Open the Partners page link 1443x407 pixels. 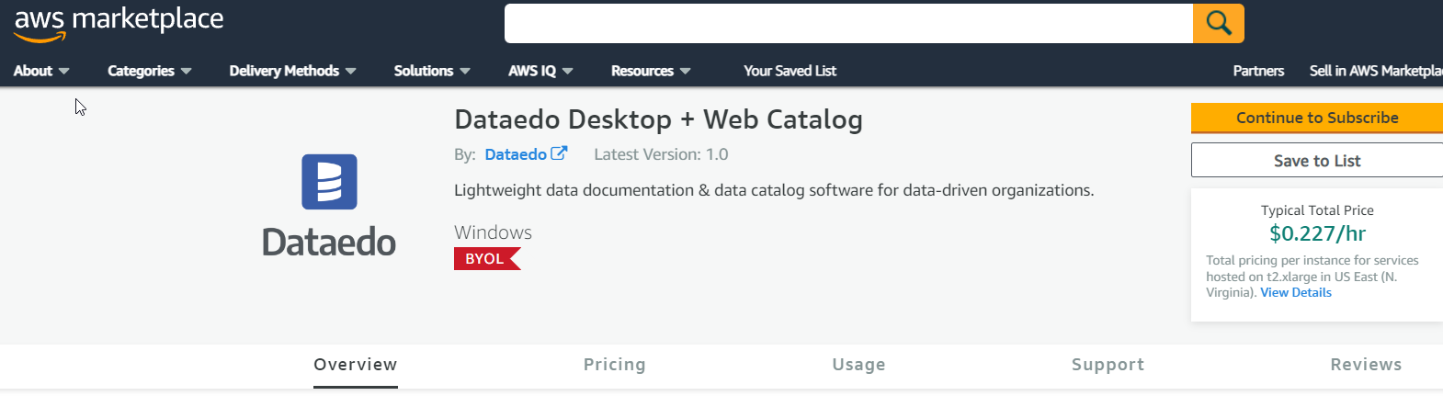pyautogui.click(x=1258, y=71)
